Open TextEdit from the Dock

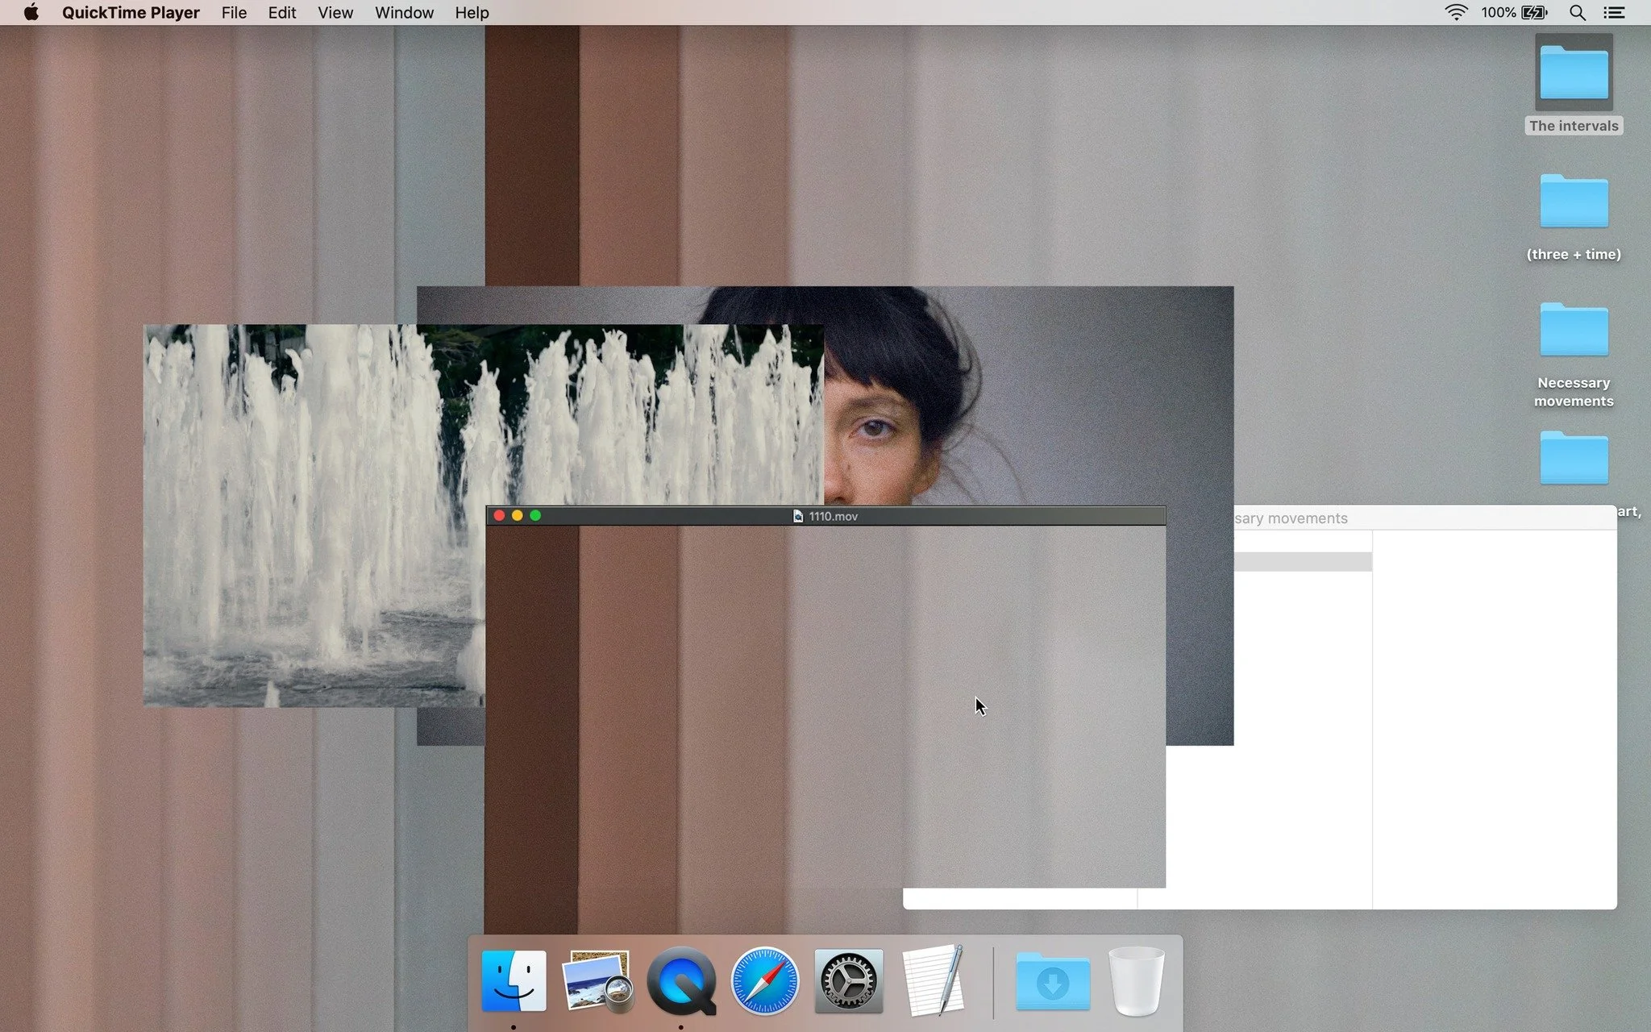(933, 981)
